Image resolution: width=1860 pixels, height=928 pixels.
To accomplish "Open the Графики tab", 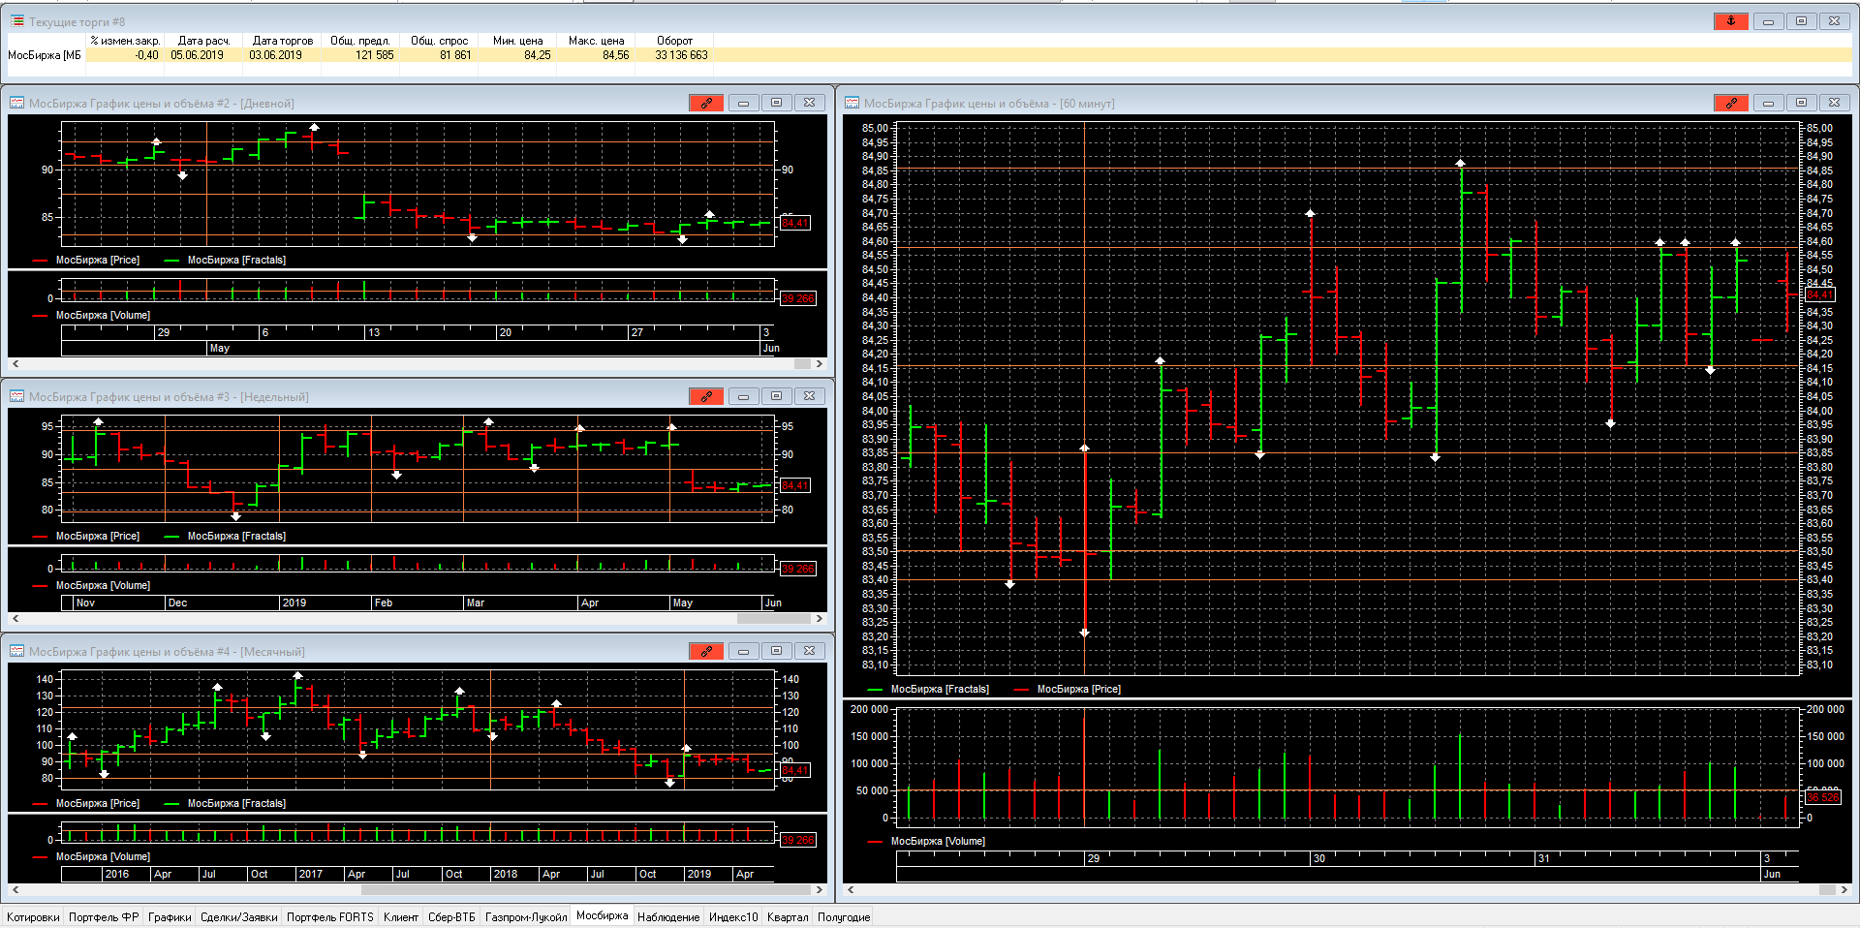I will 170,917.
